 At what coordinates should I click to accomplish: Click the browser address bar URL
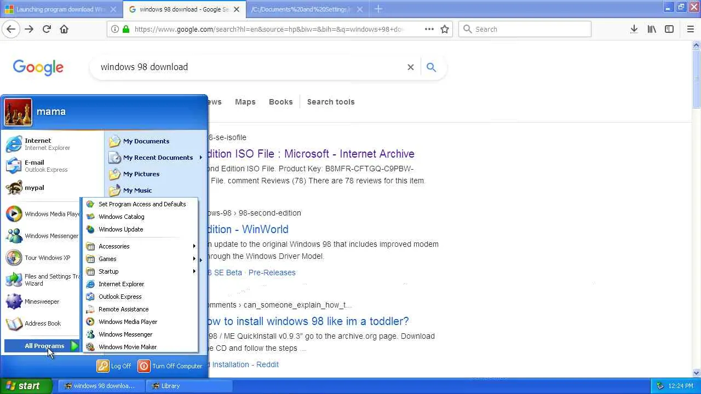point(268,29)
